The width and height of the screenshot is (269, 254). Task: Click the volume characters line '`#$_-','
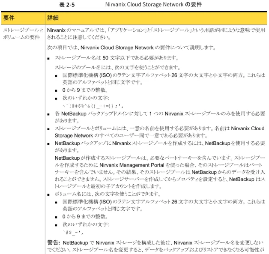[73, 233]
